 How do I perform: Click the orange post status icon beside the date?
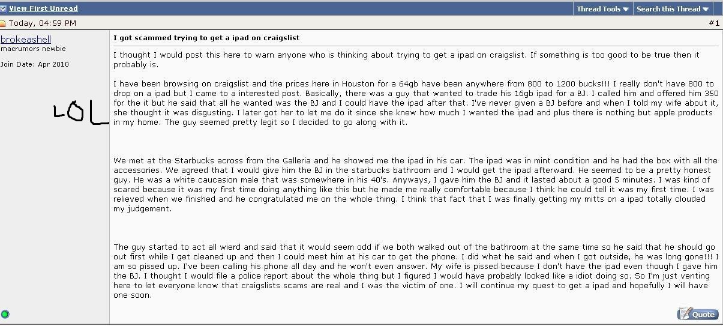coord(3,23)
